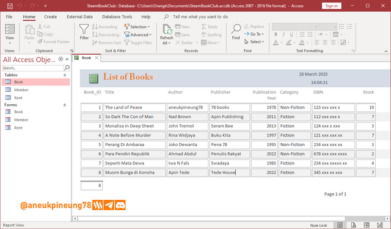Viewport: 391px width, 229px height.
Task: Toggle Italic text formatting
Action: tap(283, 34)
